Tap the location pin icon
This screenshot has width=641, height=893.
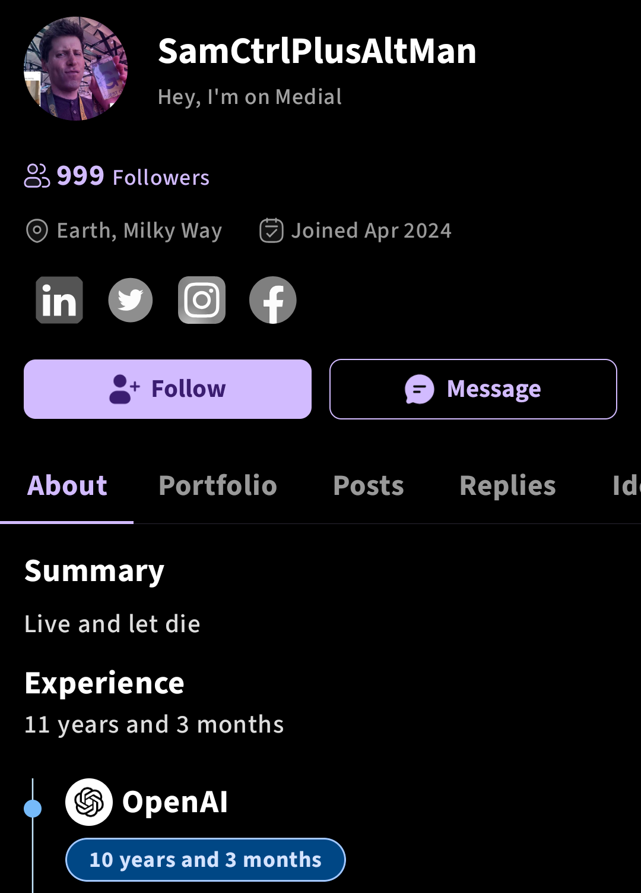click(37, 231)
